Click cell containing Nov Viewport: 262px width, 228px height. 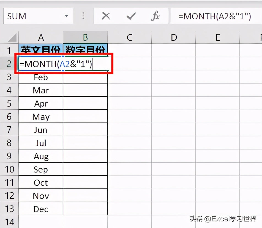click(x=41, y=195)
